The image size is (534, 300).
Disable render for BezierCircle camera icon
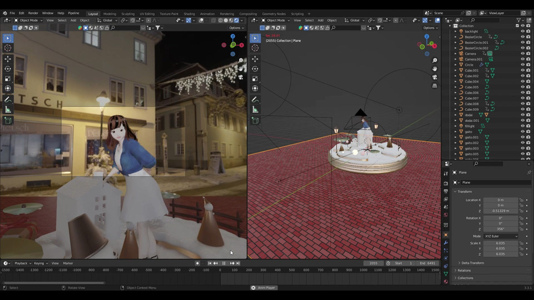click(x=528, y=37)
